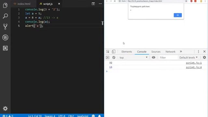Screen dimensions: 208x117
Task: Open console settings gear
Action: click(204, 58)
